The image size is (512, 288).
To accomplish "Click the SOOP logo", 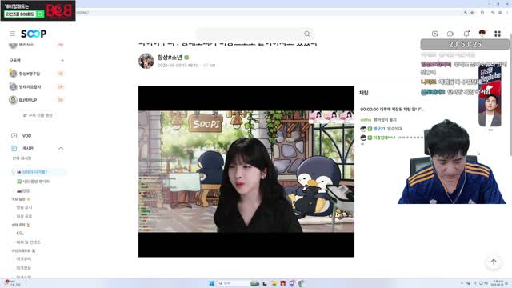I will pos(34,34).
